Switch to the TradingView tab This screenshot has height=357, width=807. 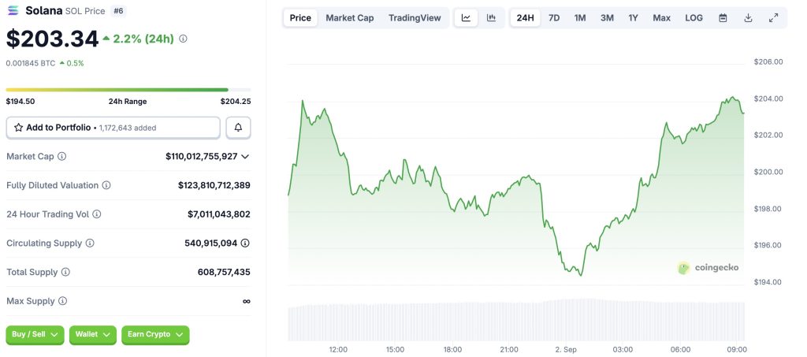tap(415, 17)
